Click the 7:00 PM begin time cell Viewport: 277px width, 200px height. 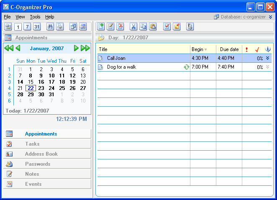click(x=203, y=67)
